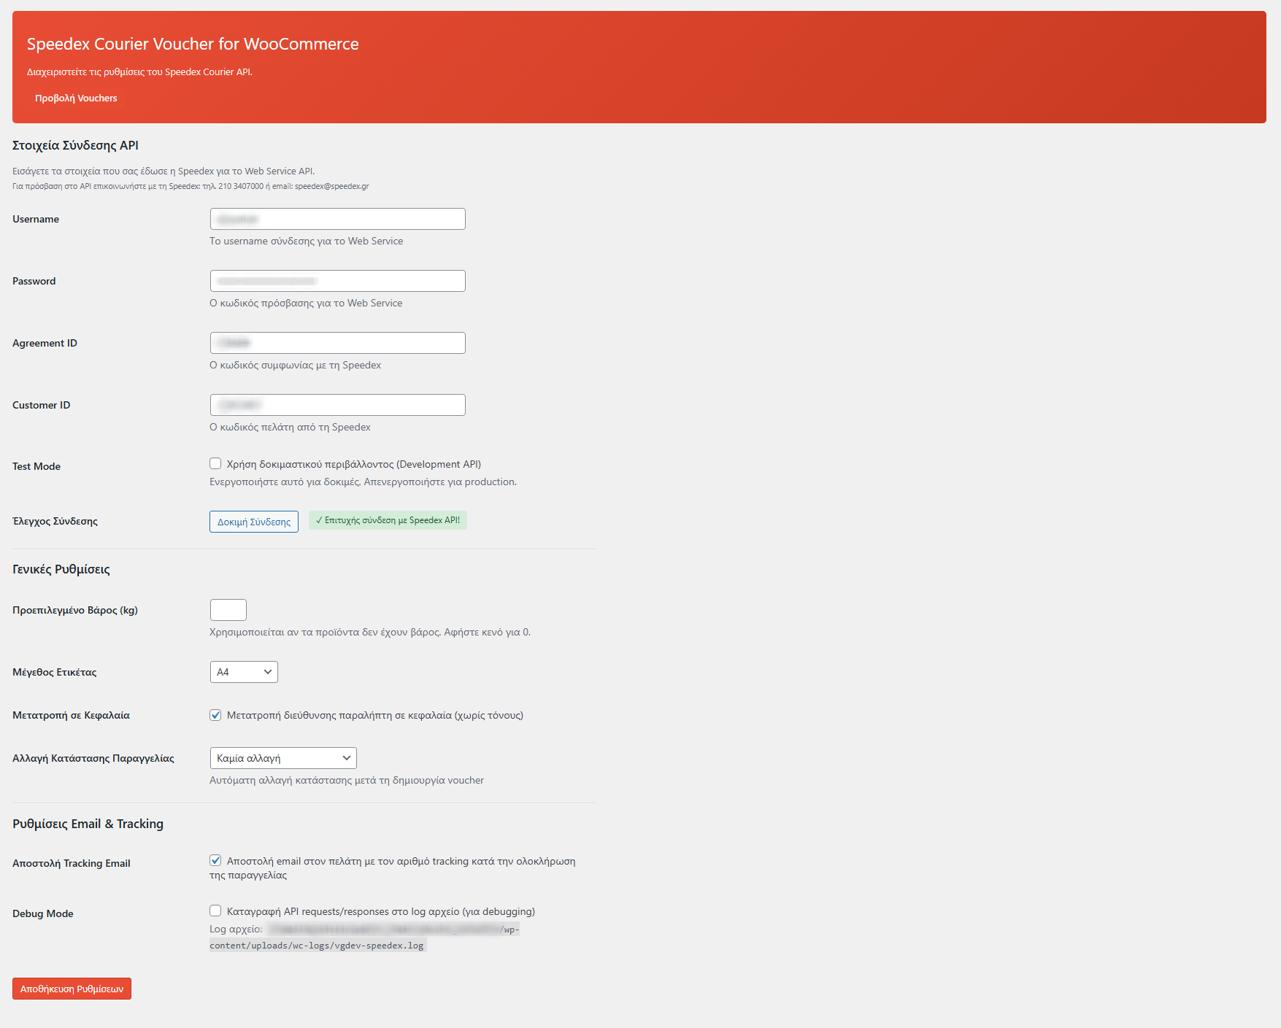Turn on the Debug Mode logging checkbox
The image size is (1281, 1028).
click(x=215, y=911)
